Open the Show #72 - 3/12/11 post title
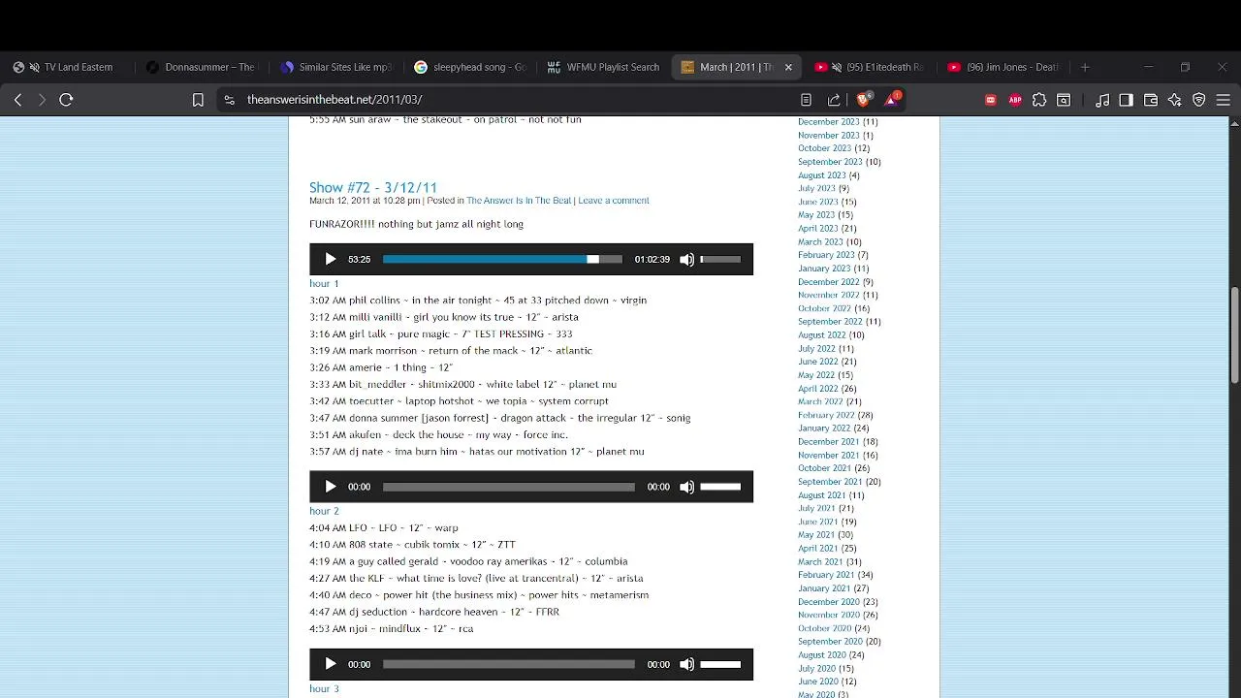This screenshot has height=698, width=1241. click(373, 187)
